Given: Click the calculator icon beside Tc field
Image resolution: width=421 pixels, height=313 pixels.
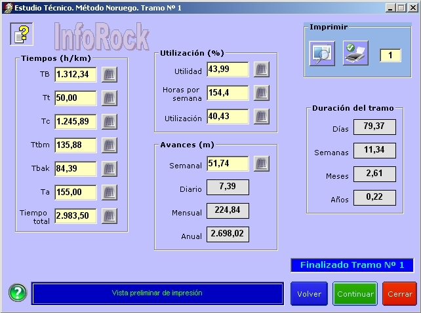Looking at the screenshot, I should [110, 121].
